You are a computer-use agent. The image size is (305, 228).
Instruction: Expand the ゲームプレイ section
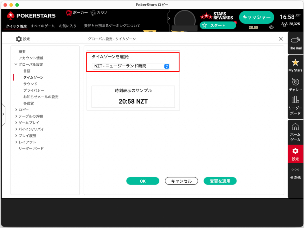[16, 123]
